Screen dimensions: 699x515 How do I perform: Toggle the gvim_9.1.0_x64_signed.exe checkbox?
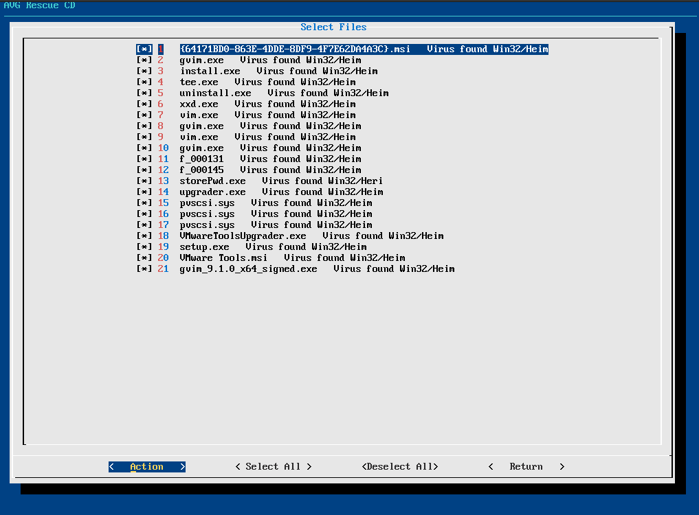(x=144, y=268)
